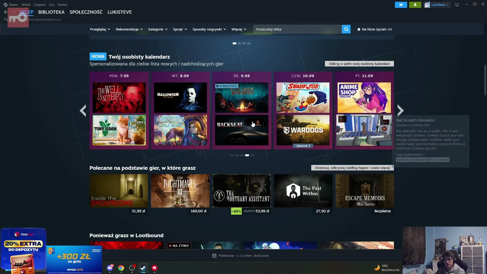This screenshot has width=487, height=274.
Task: Click the 'Ponieważ grasz w Lootbound' heading
Action: pos(126,236)
